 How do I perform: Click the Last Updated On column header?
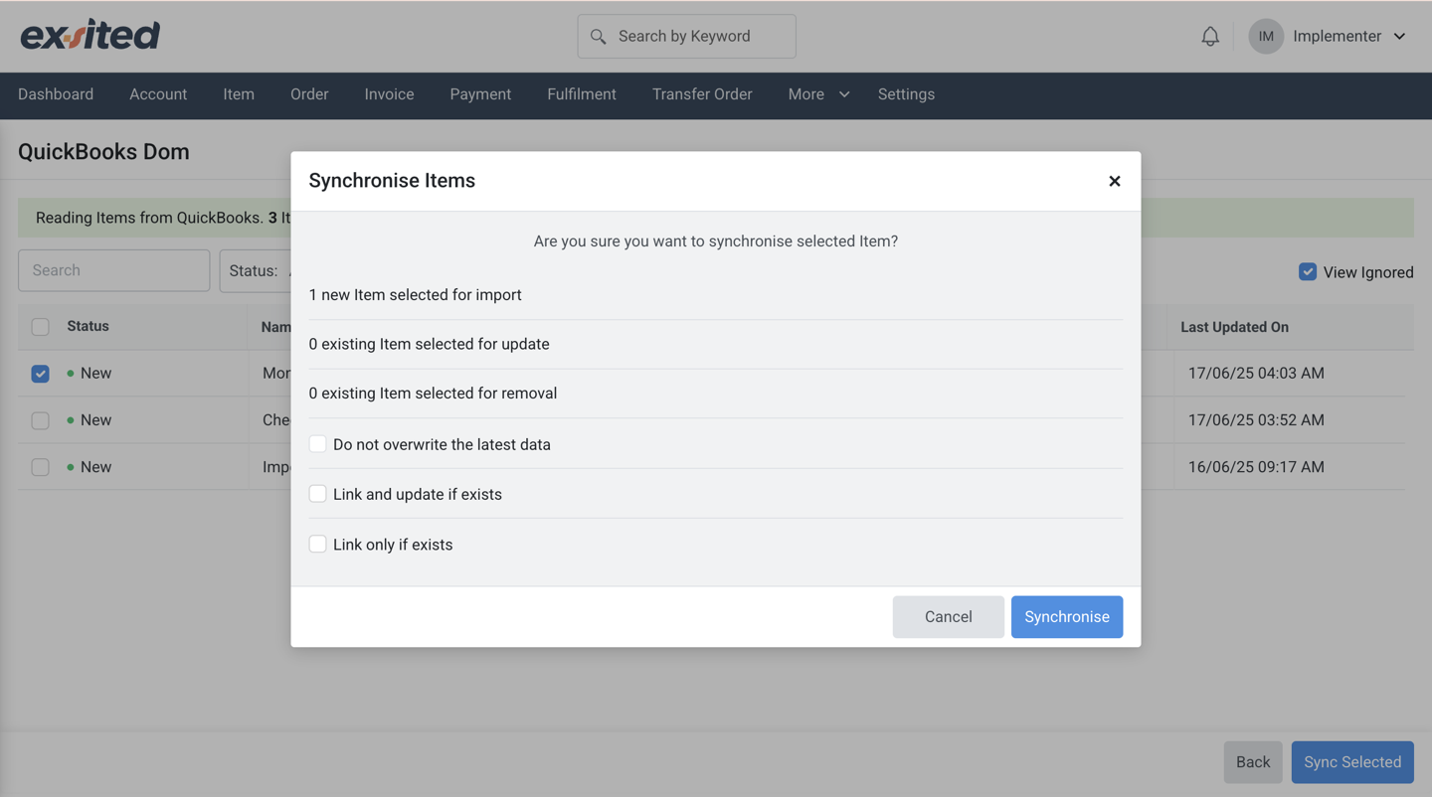(x=1234, y=327)
